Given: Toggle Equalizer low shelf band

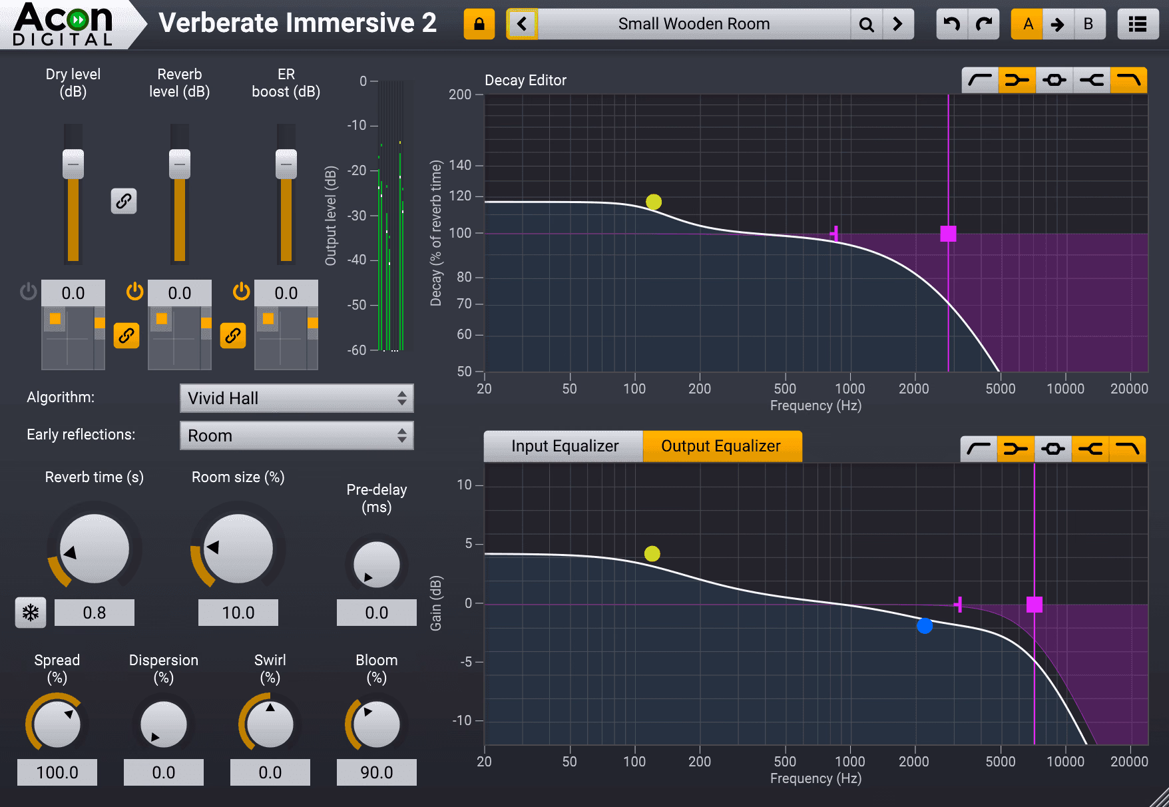Looking at the screenshot, I should click(1015, 449).
